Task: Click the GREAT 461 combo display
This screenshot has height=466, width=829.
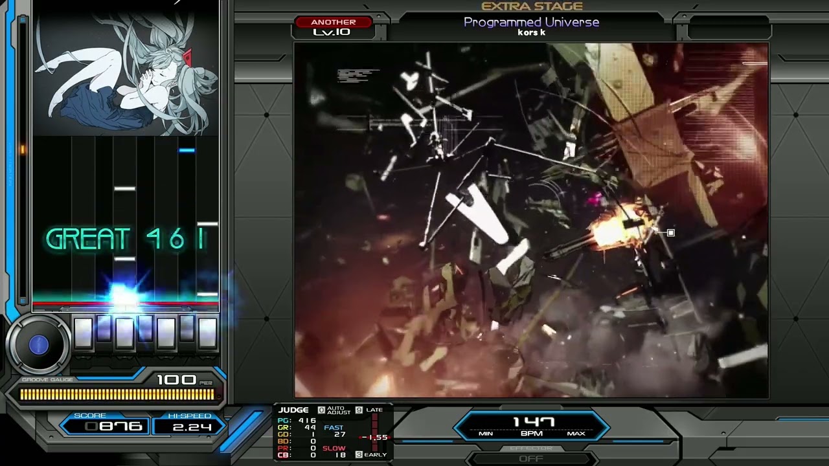Action: 126,239
